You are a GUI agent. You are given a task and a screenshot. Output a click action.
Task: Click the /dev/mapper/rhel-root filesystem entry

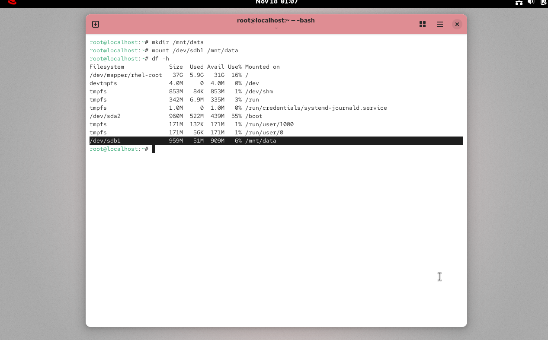tap(125, 75)
